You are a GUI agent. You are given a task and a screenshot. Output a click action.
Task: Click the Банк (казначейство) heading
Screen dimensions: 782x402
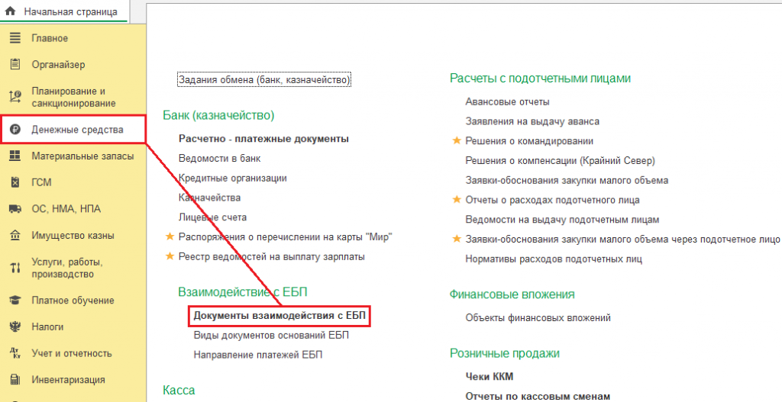click(218, 115)
